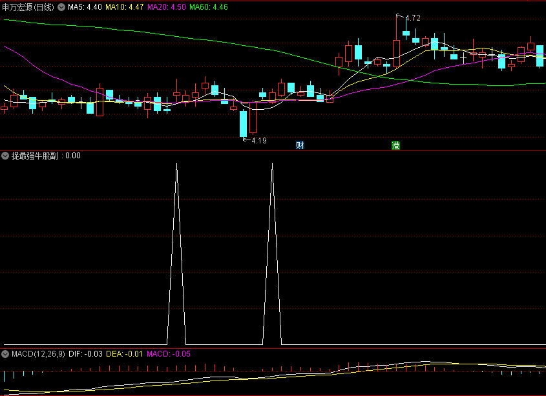
Task: Select the first signal spike in 捉最强牛股副 panel
Action: [176, 253]
